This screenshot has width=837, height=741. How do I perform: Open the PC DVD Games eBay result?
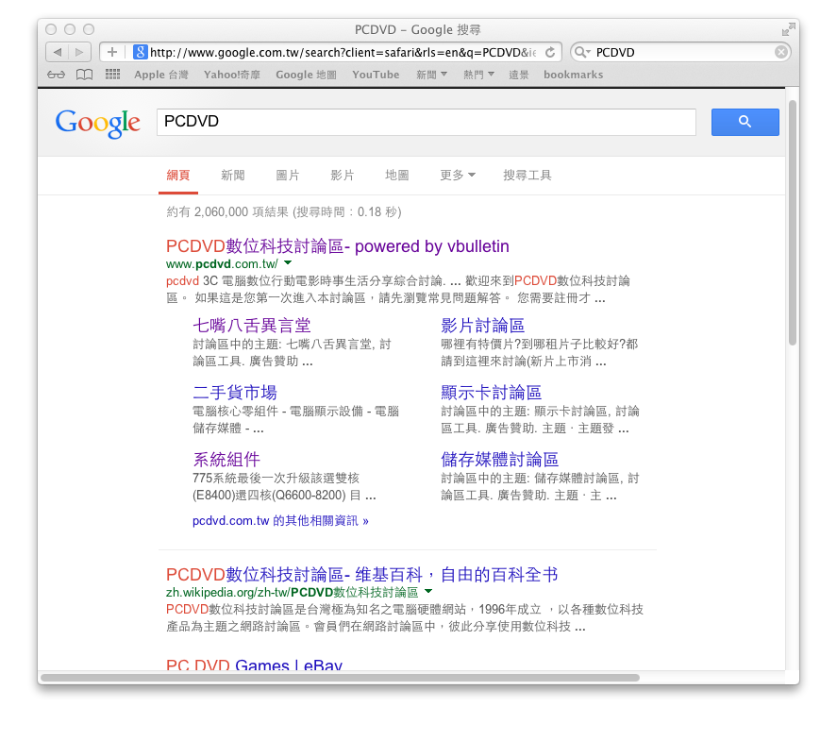254,665
